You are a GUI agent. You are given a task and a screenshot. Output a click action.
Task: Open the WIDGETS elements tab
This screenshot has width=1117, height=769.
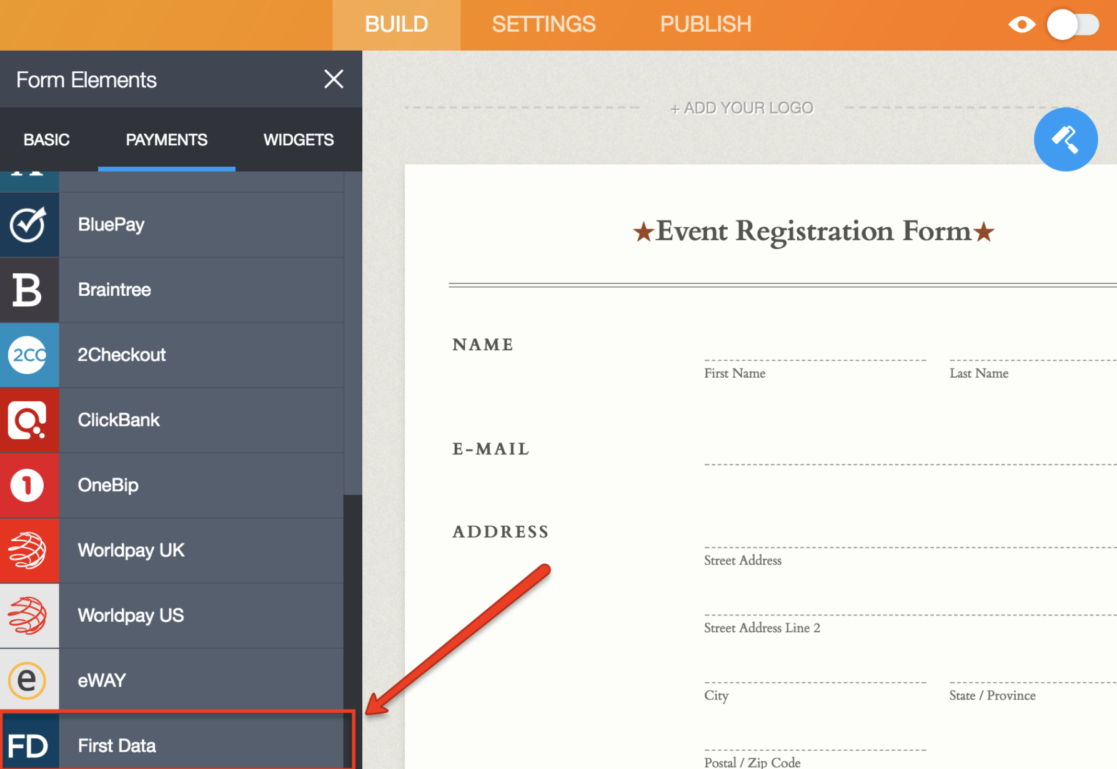(299, 140)
